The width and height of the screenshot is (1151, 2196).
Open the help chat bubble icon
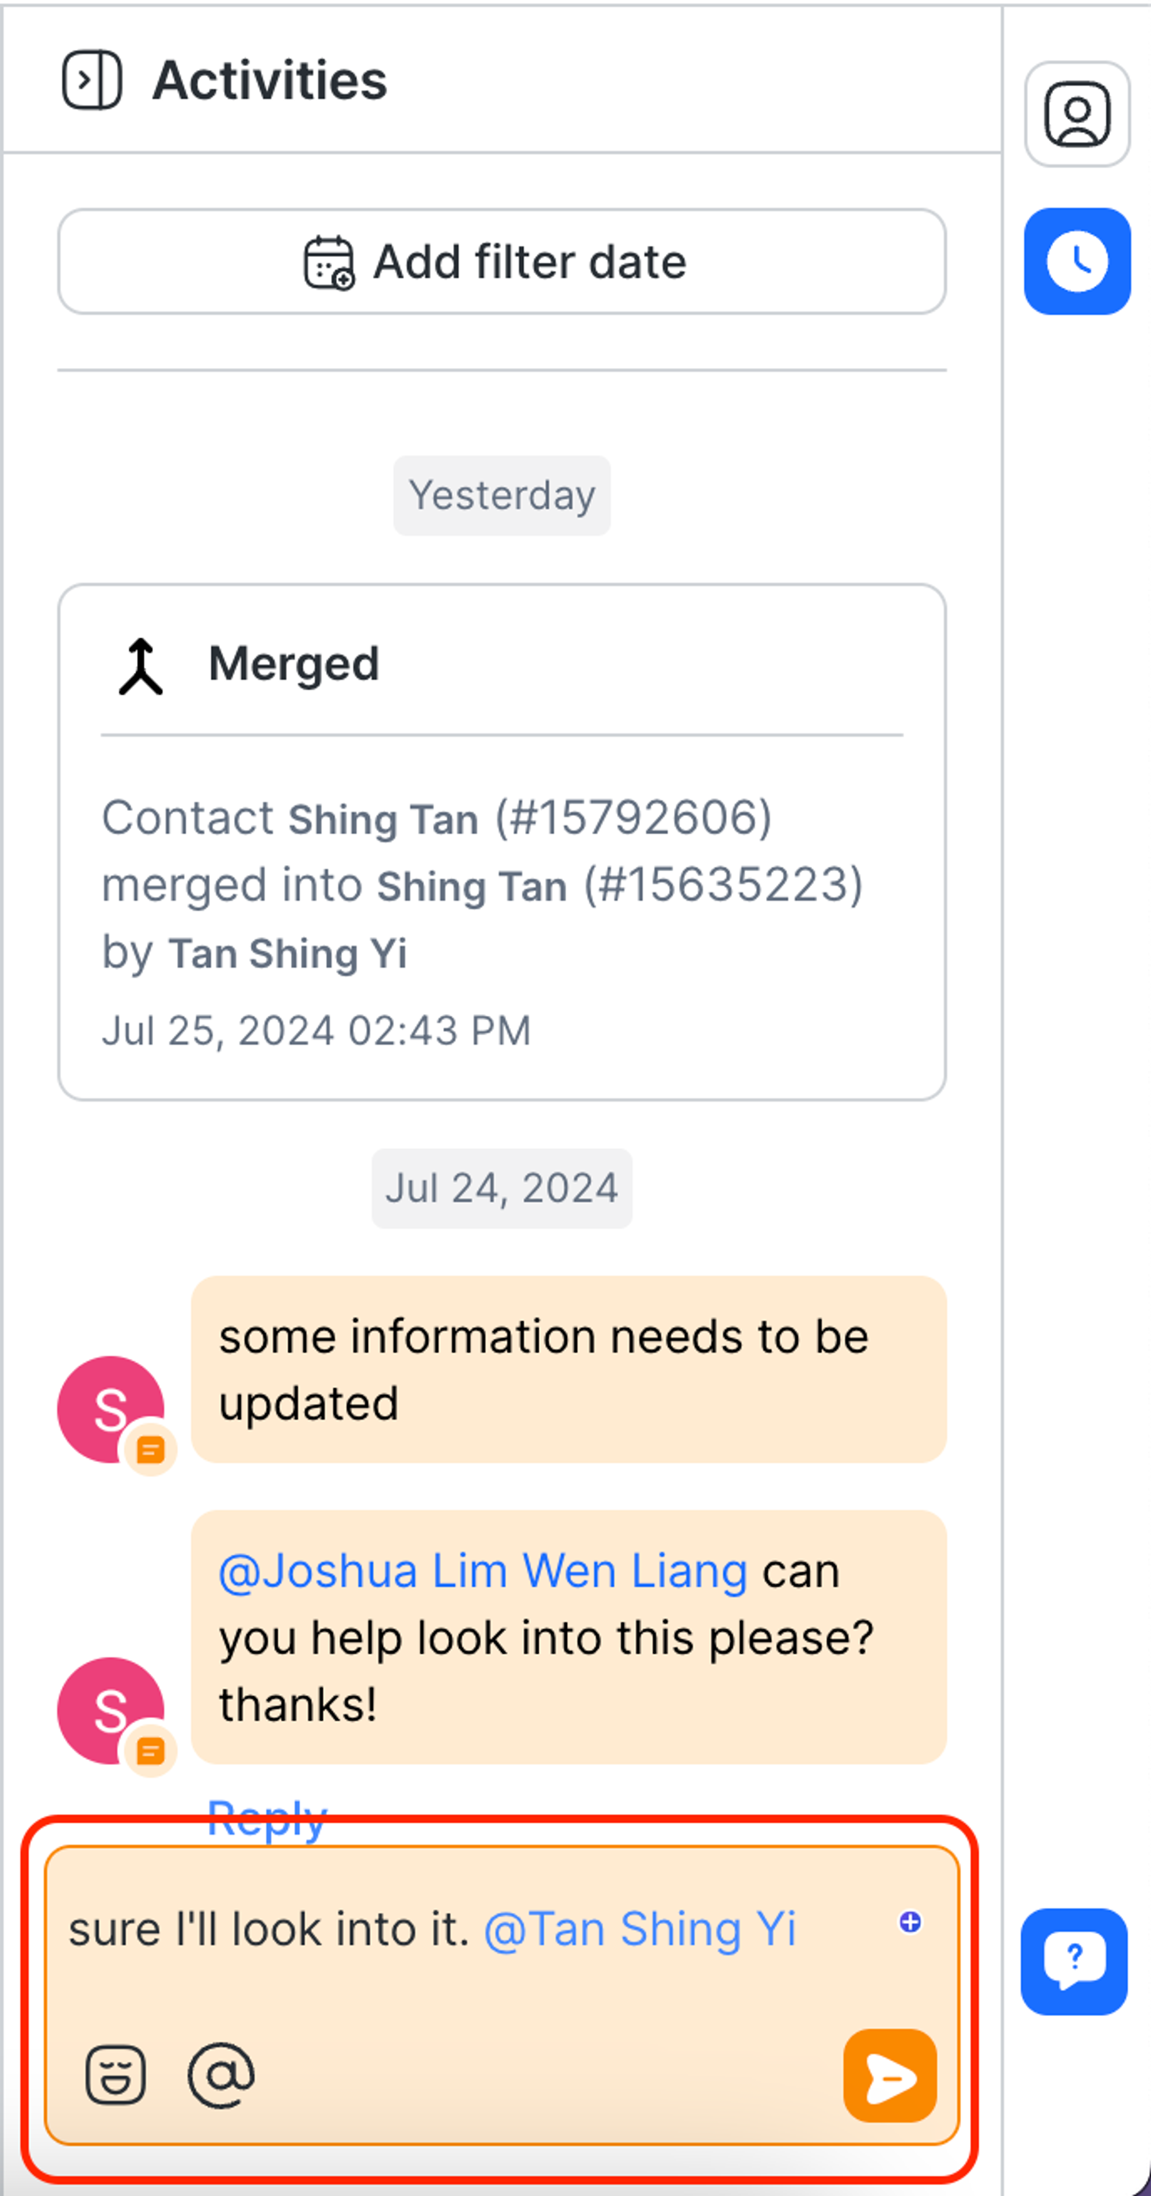click(x=1073, y=1961)
